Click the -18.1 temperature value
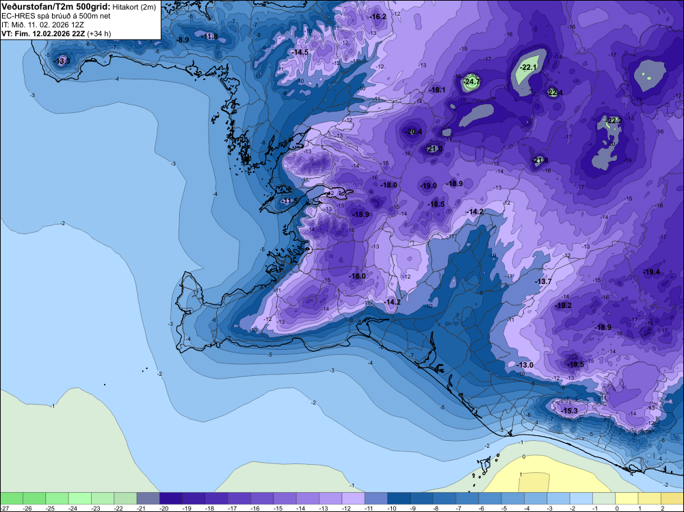Viewport: 684px width, 512px height. coord(436,90)
